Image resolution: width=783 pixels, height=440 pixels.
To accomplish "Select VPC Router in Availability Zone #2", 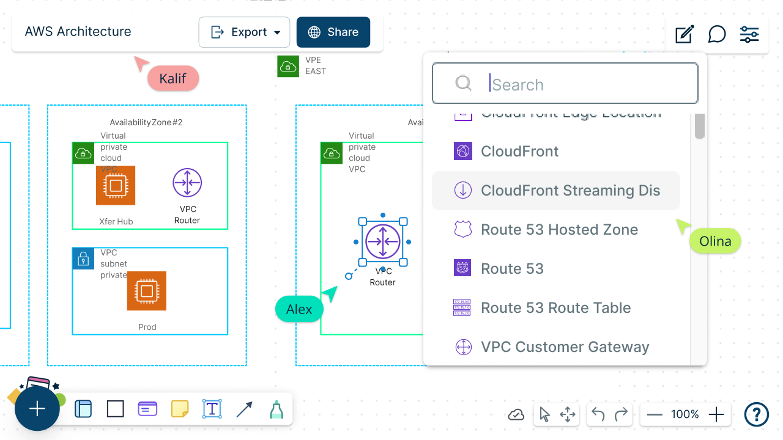I will pyautogui.click(x=187, y=183).
